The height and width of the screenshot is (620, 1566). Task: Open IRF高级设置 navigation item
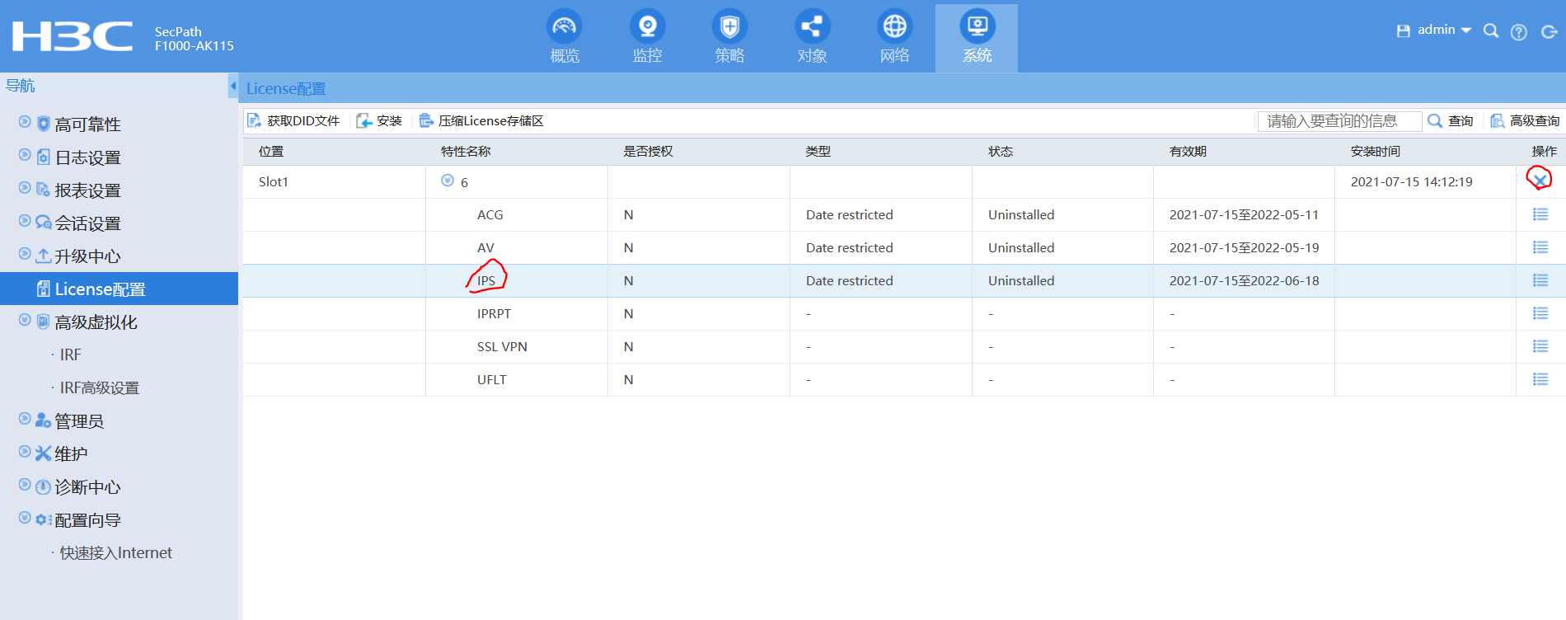point(100,387)
